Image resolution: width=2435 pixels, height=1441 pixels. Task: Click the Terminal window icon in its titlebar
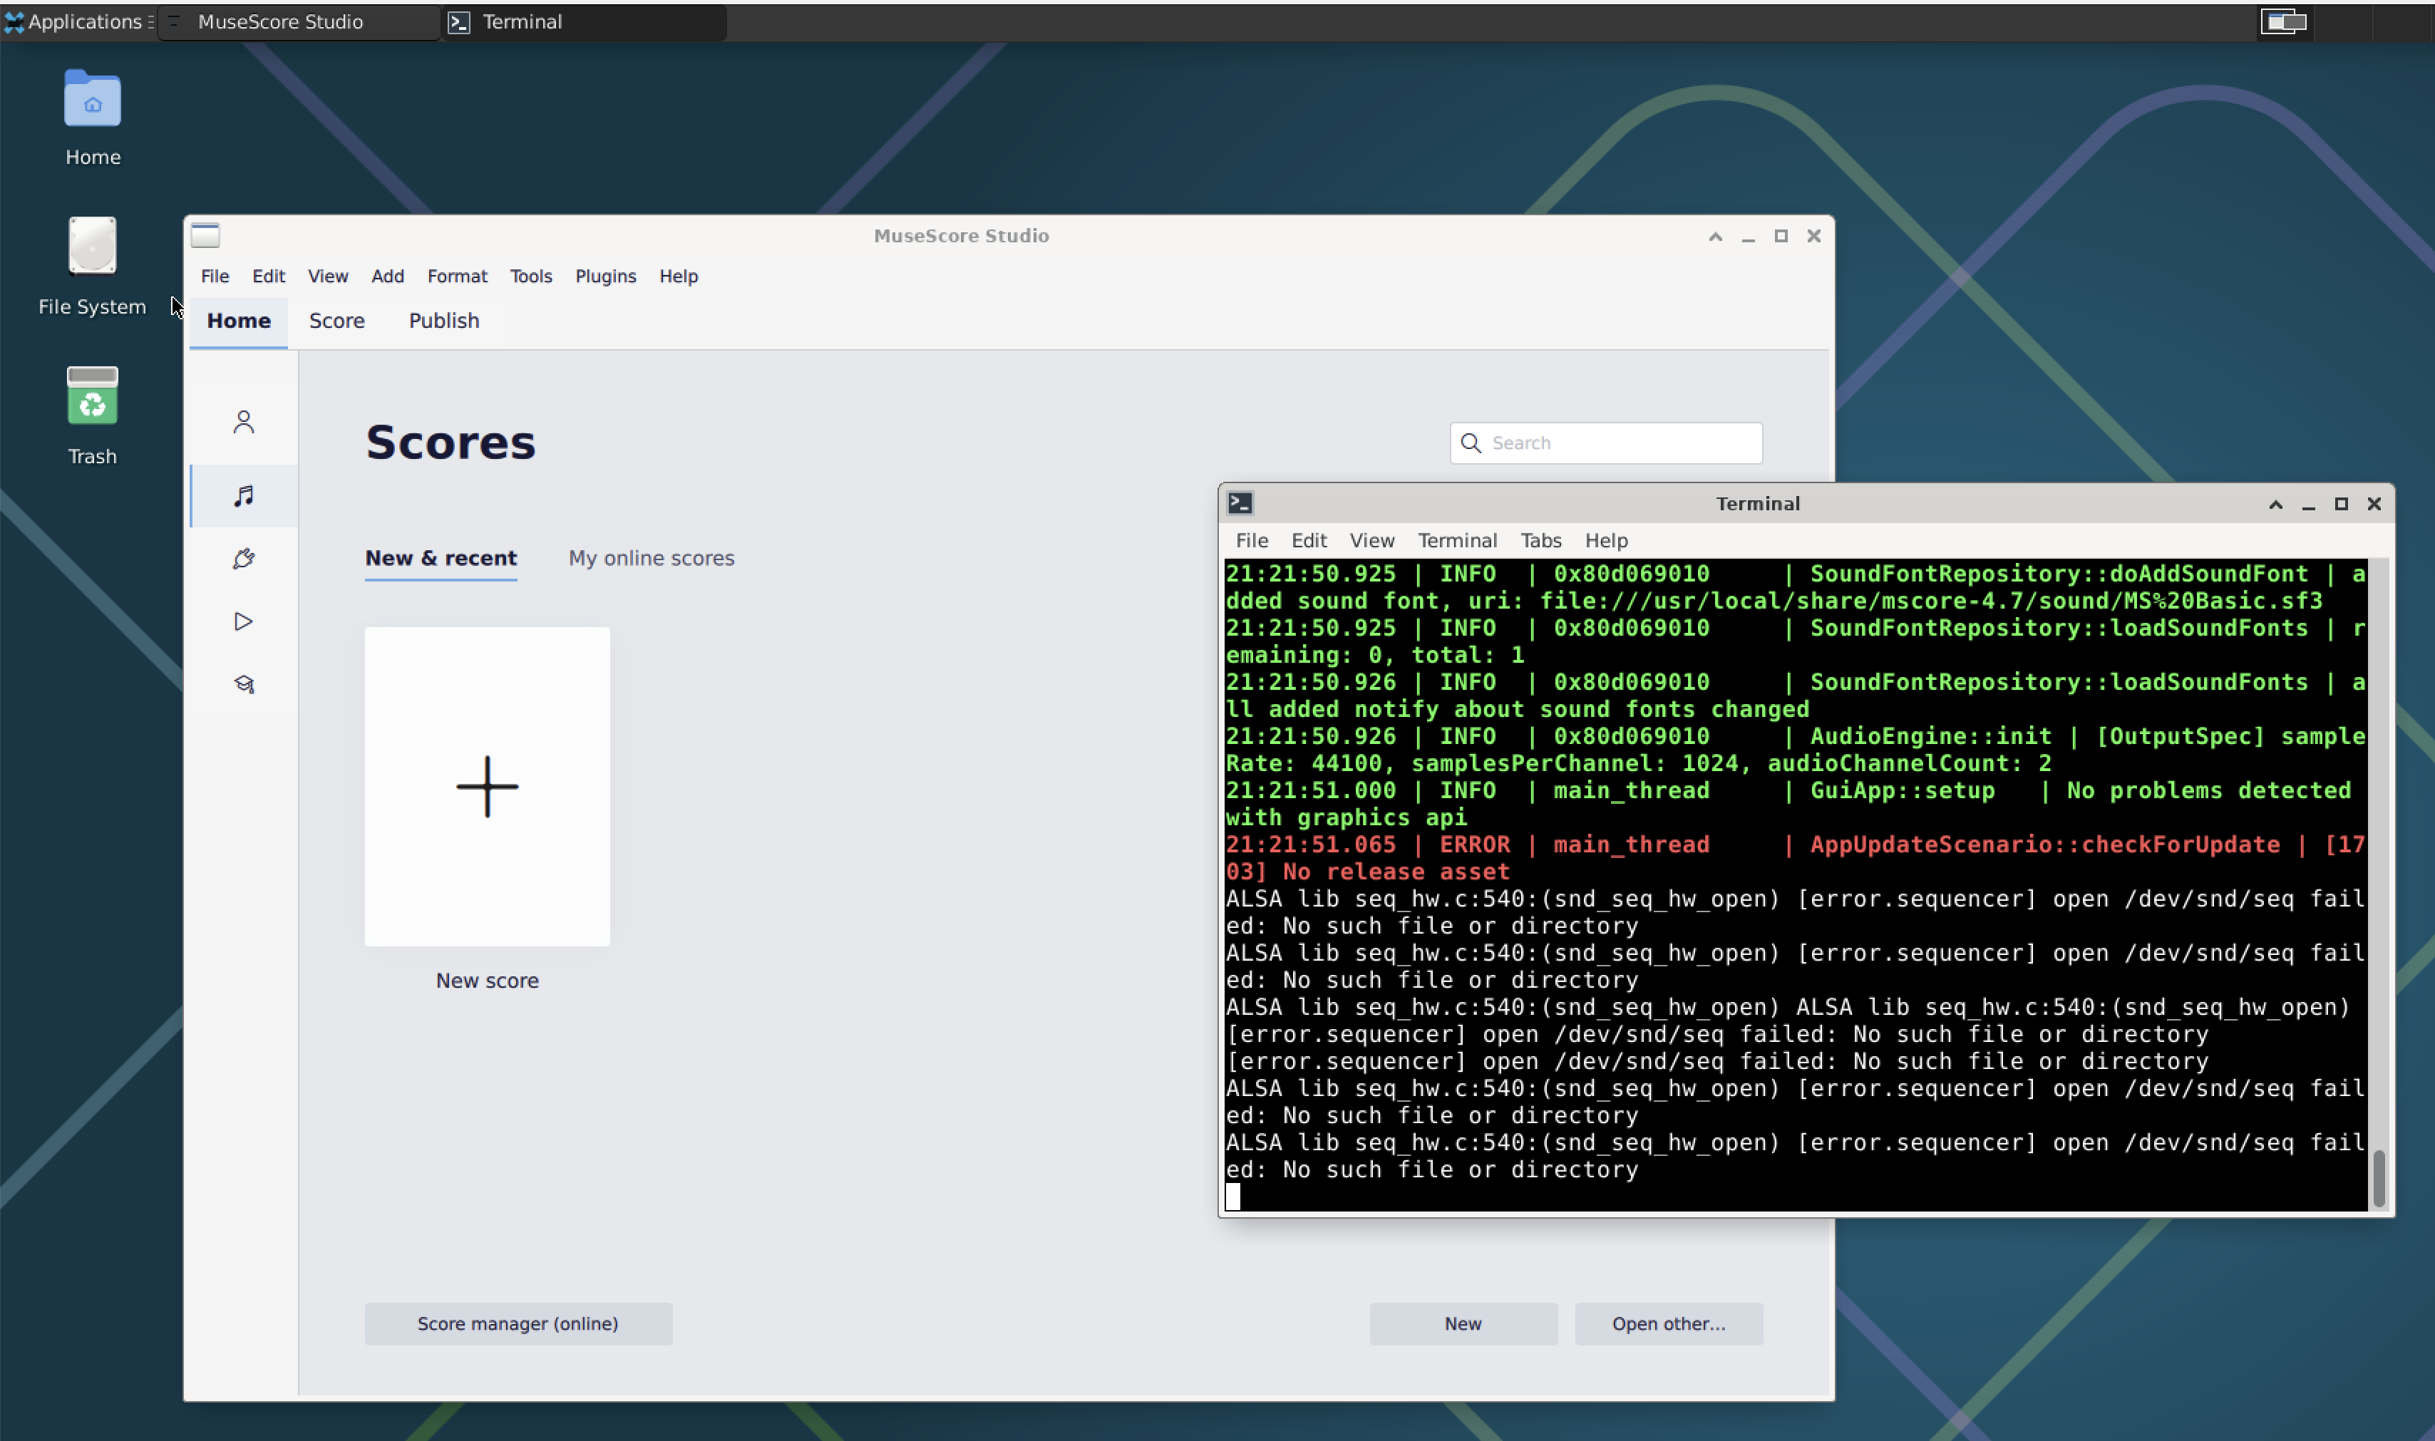coord(1240,503)
